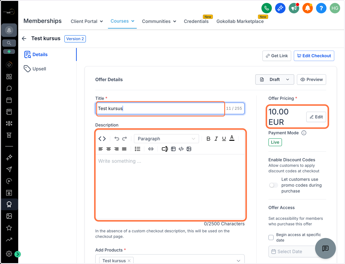The width and height of the screenshot is (345, 264).
Task: Align text right in description editor
Action: coord(116,149)
